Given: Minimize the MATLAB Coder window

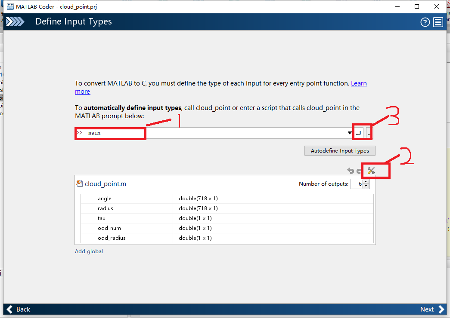Looking at the screenshot, I should (397, 6).
